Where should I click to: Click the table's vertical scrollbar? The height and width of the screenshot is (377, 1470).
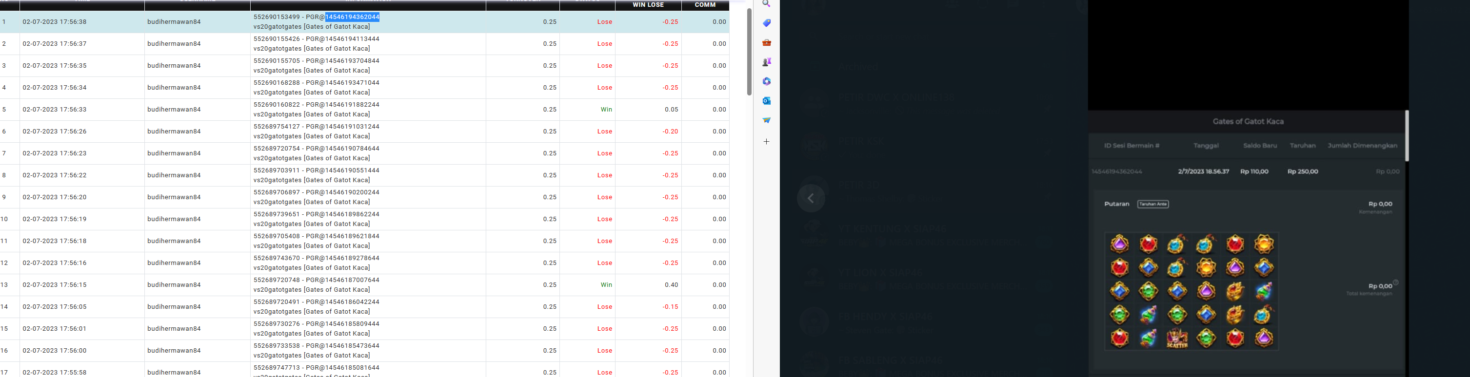749,52
